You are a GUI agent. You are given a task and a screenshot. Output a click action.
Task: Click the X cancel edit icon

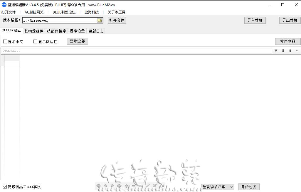[154, 186]
